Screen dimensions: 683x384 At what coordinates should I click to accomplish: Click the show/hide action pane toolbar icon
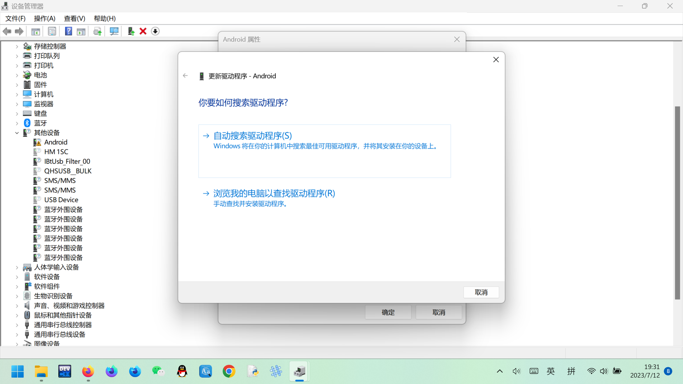point(81,31)
